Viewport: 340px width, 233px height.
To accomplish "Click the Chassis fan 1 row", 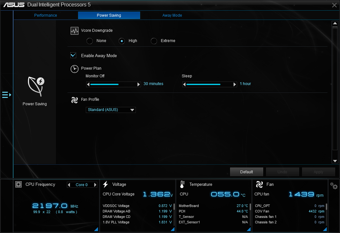I will 290,217.
